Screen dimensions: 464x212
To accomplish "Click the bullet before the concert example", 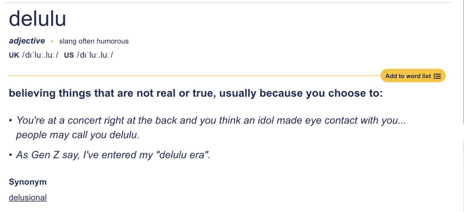I will pos(10,121).
